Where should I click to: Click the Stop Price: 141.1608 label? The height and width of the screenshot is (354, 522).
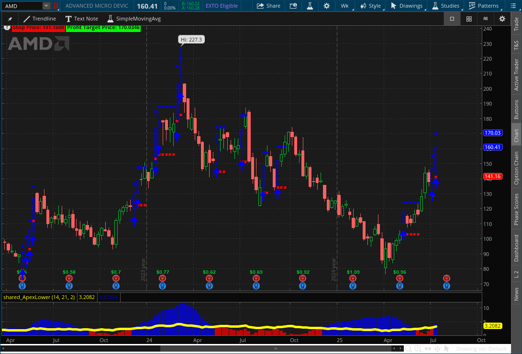point(38,28)
